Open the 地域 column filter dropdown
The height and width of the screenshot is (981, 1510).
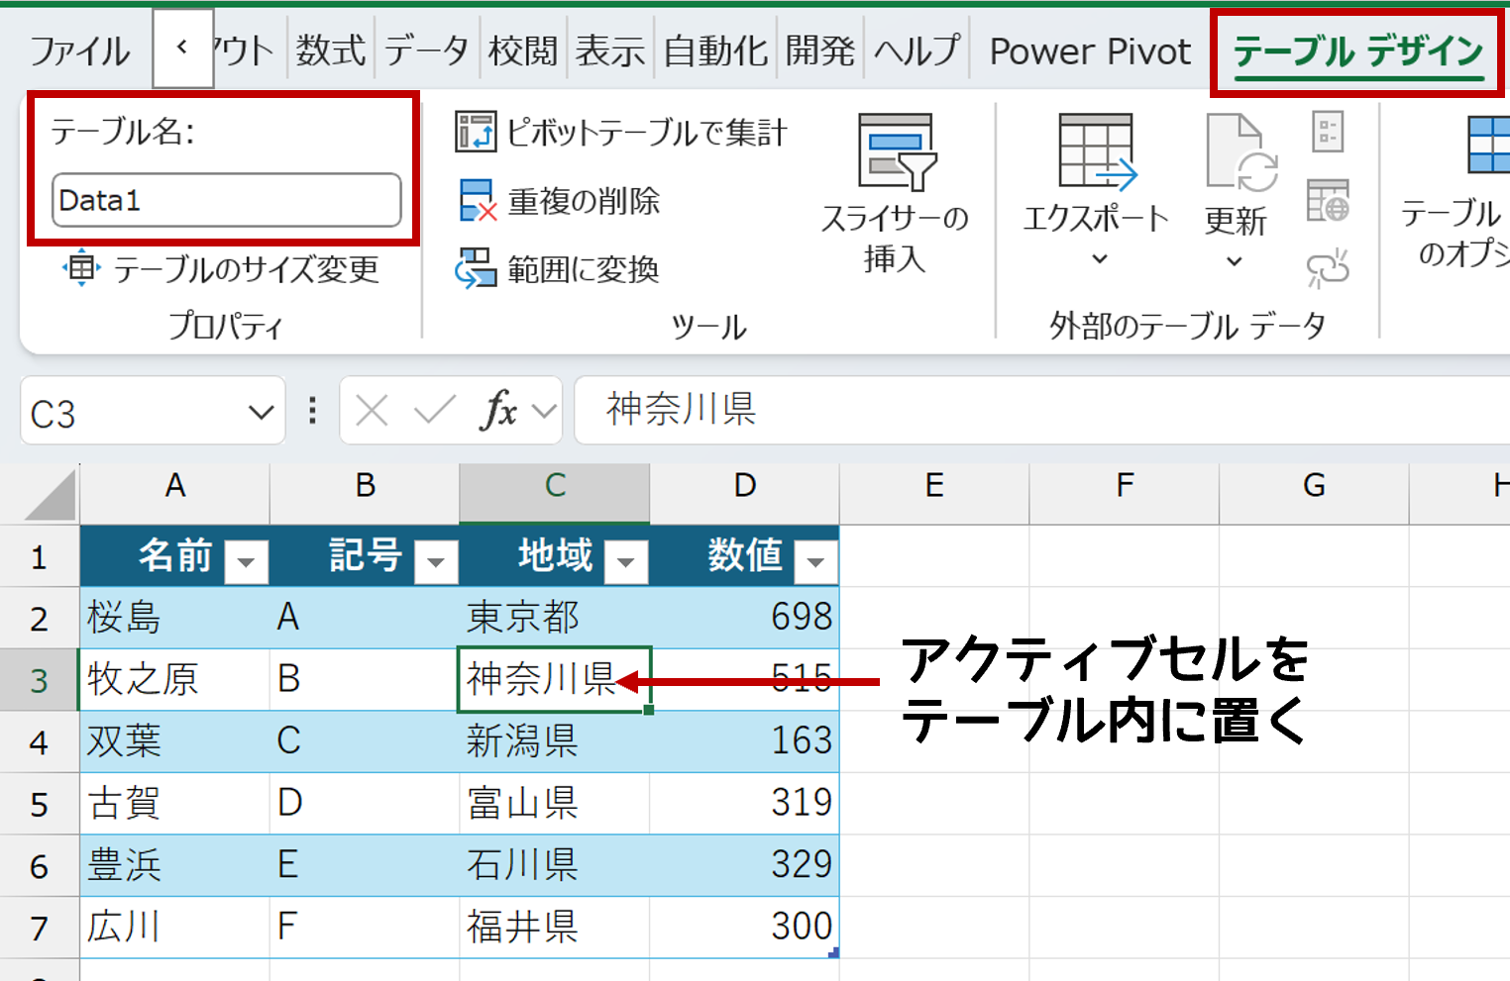pos(626,562)
